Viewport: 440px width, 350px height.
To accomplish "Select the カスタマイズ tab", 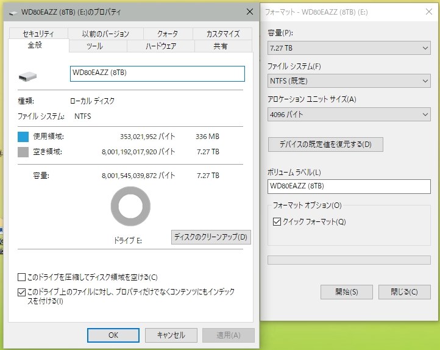I will (x=223, y=34).
